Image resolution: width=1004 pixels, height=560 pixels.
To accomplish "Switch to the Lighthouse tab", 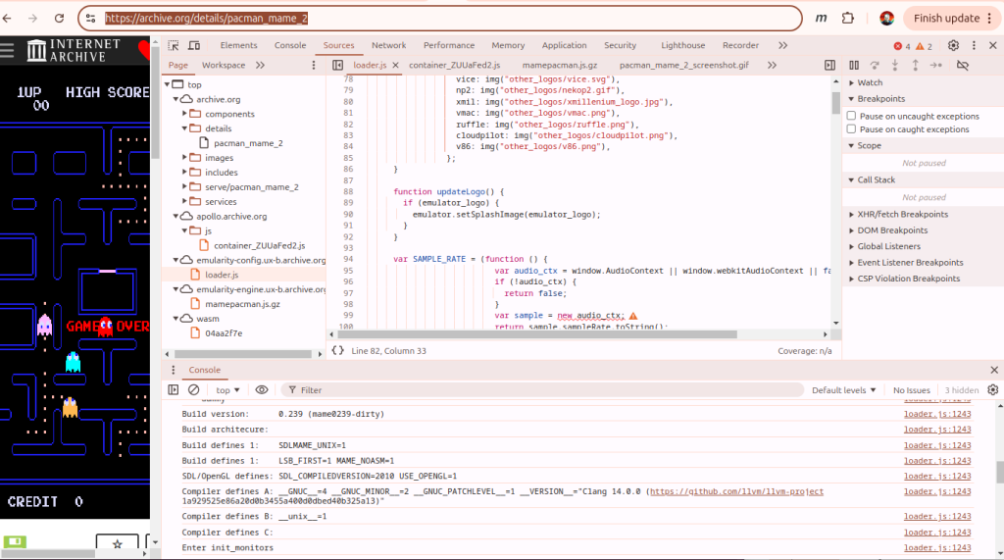I will point(682,45).
